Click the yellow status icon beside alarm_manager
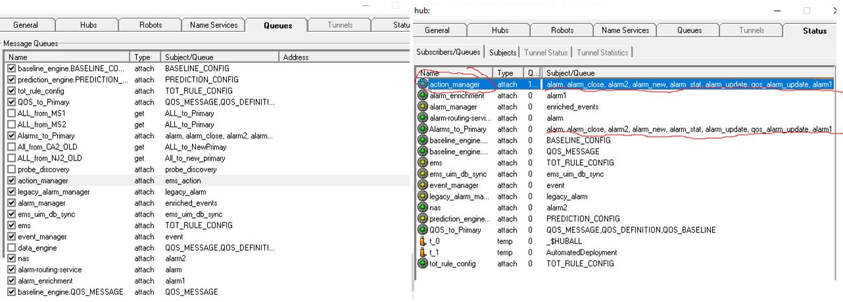This screenshot has height=302, width=843. coord(423,107)
